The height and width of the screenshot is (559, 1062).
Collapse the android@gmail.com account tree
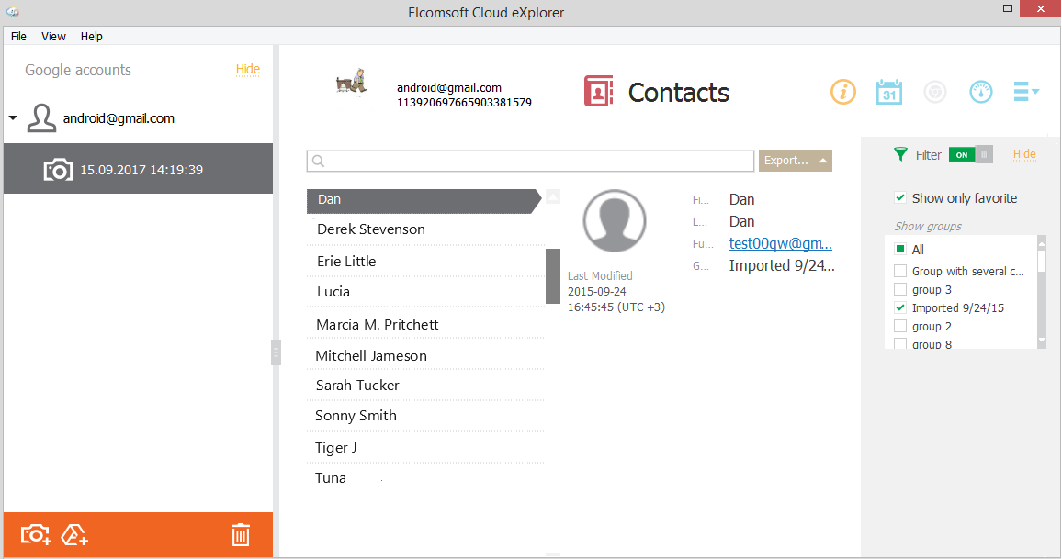[13, 118]
